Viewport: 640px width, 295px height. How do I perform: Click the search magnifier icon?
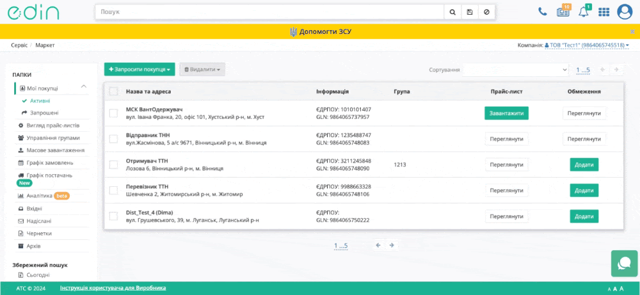[452, 12]
